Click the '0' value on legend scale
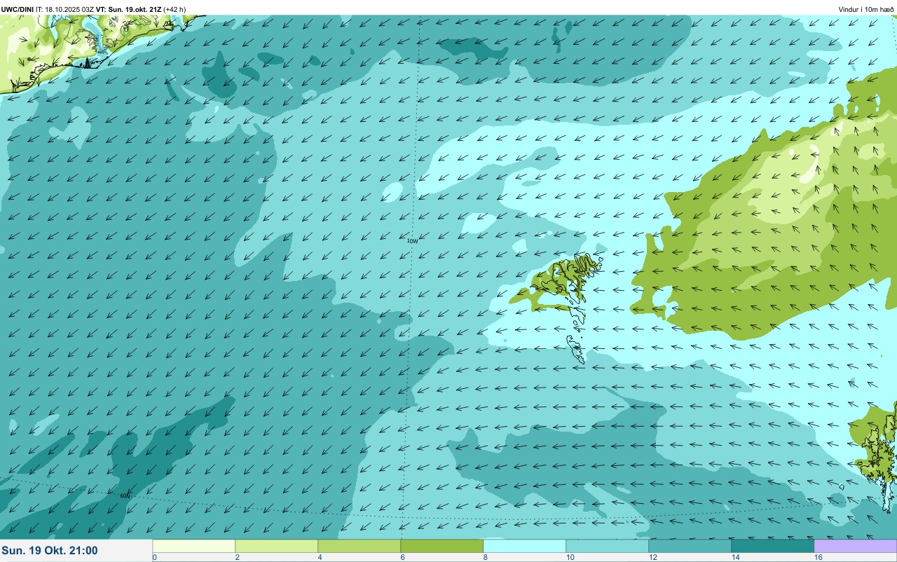Image resolution: width=897 pixels, height=562 pixels. pyautogui.click(x=154, y=557)
